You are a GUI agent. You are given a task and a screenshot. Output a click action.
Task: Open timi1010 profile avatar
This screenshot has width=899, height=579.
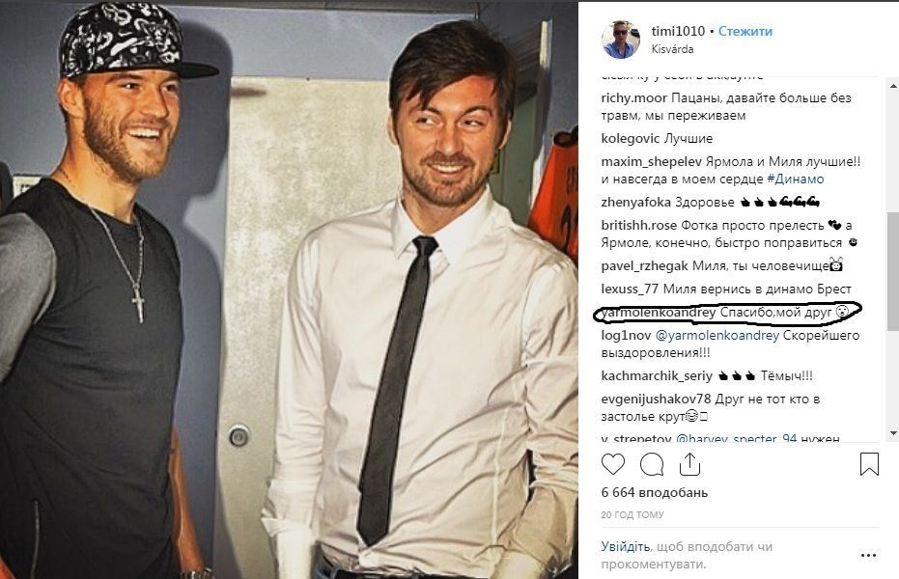(620, 40)
